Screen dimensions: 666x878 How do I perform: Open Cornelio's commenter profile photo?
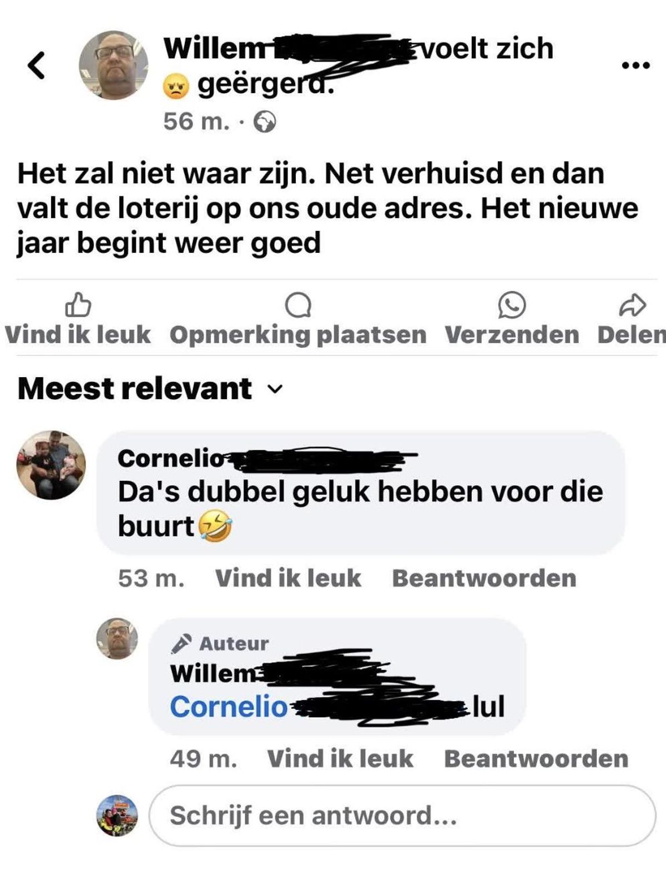[51, 465]
